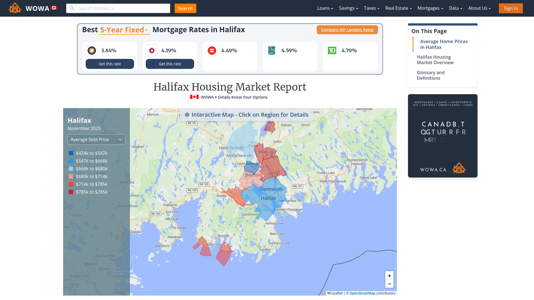The width and height of the screenshot is (534, 300).
Task: Zoom out on the map with minus control
Action: (389, 284)
